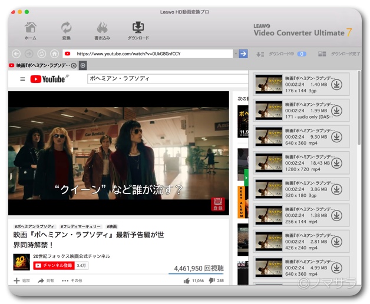Download the 176 x 144 3gp version
The width and height of the screenshot is (370, 304).
pyautogui.click(x=336, y=84)
